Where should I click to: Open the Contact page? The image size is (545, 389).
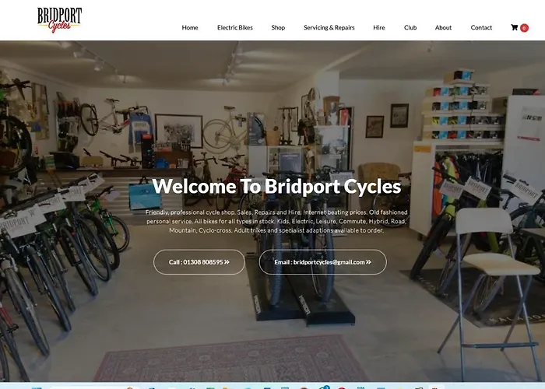481,27
